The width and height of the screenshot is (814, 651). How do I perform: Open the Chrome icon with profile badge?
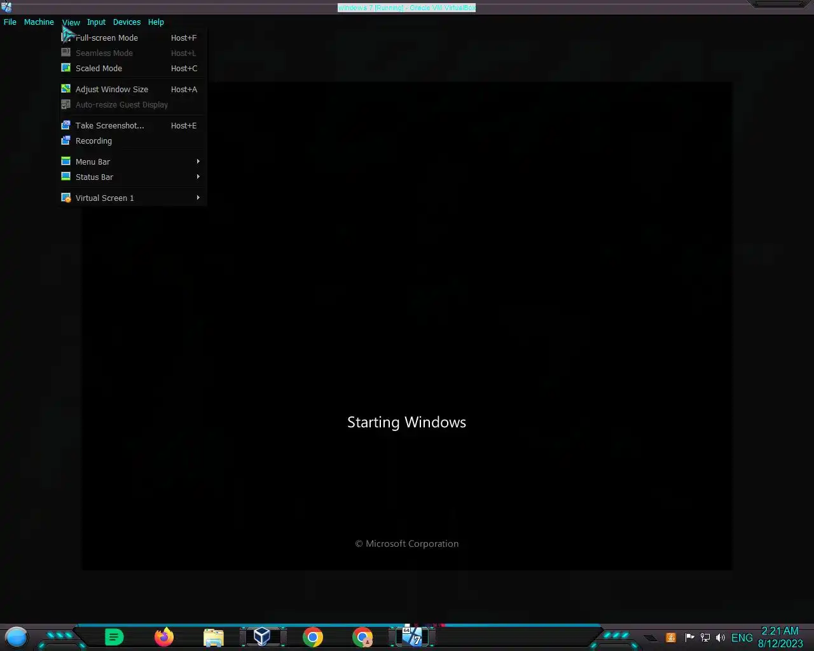[x=362, y=637]
